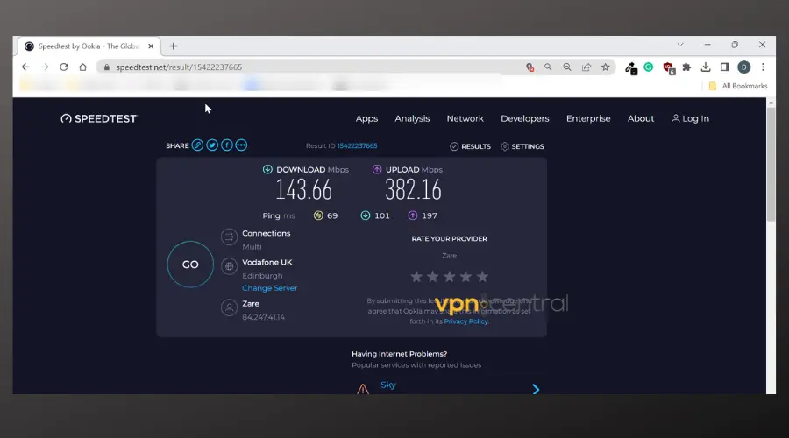Click the download speed 143.66
This screenshot has height=438, width=789.
point(303,189)
